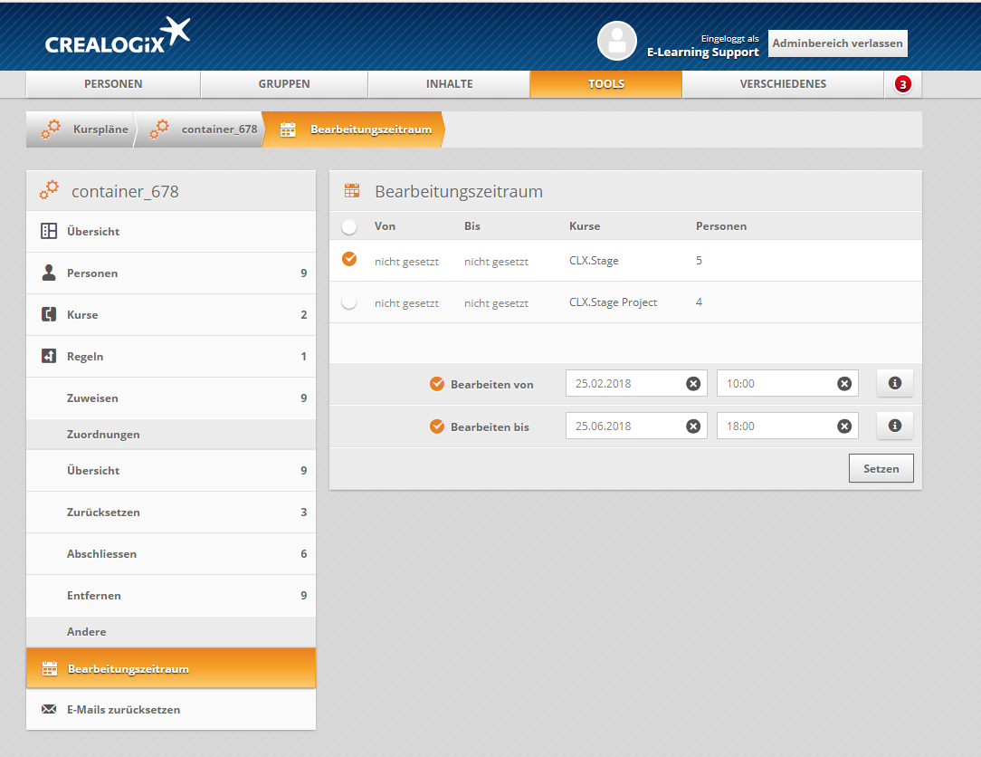Image resolution: width=981 pixels, height=757 pixels.
Task: Select the CLX.Stage Project row checkbox
Action: click(349, 302)
